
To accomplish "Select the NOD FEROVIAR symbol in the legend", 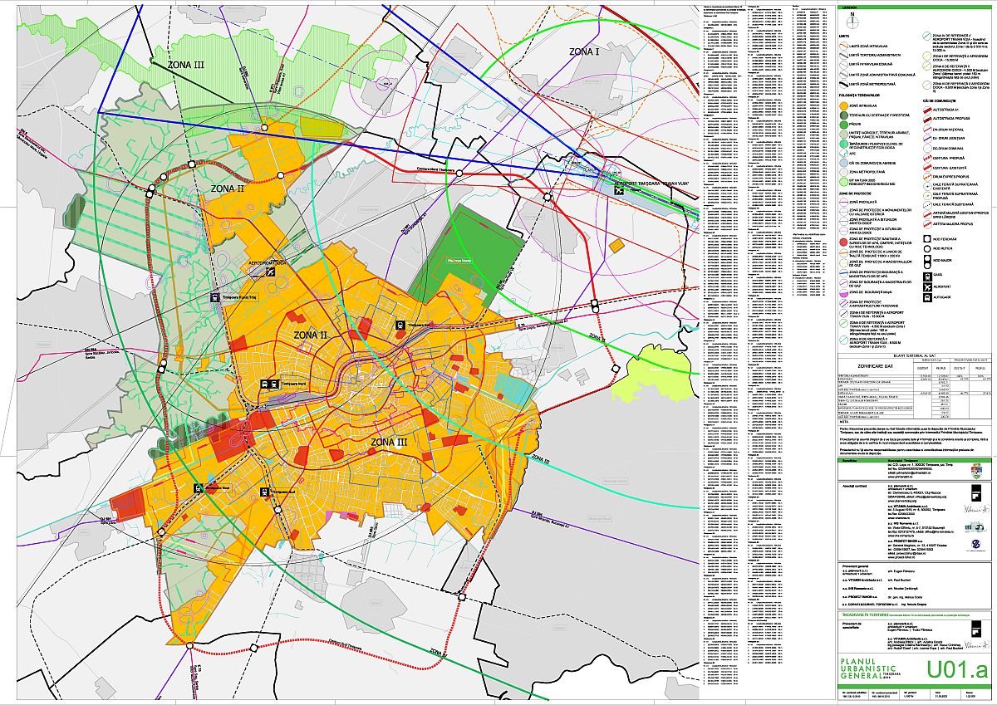I will tap(927, 239).
